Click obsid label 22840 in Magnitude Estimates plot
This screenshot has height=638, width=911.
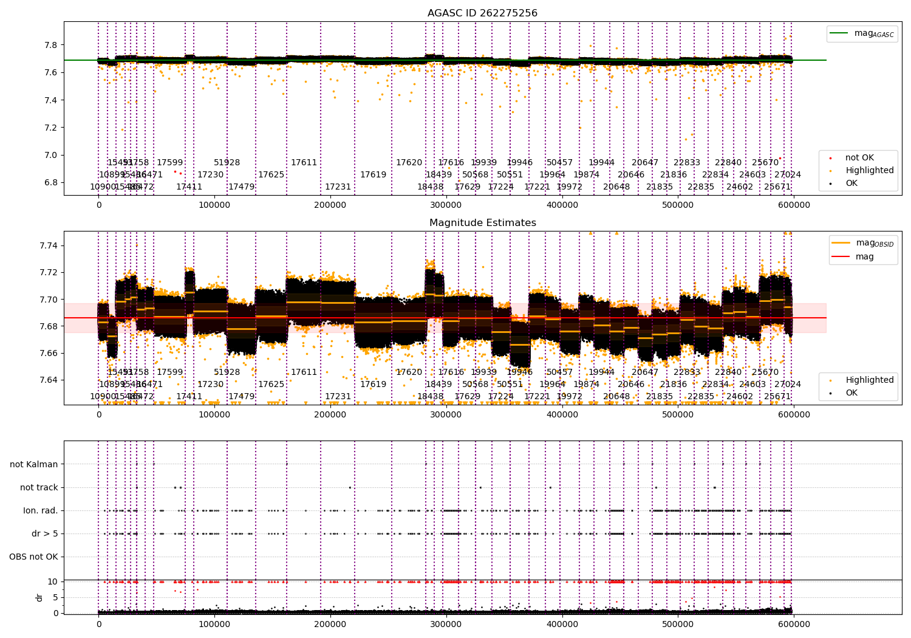pyautogui.click(x=728, y=372)
